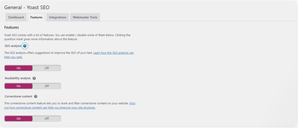
Task: Enable Readability analysis with On
Action: click(19, 86)
